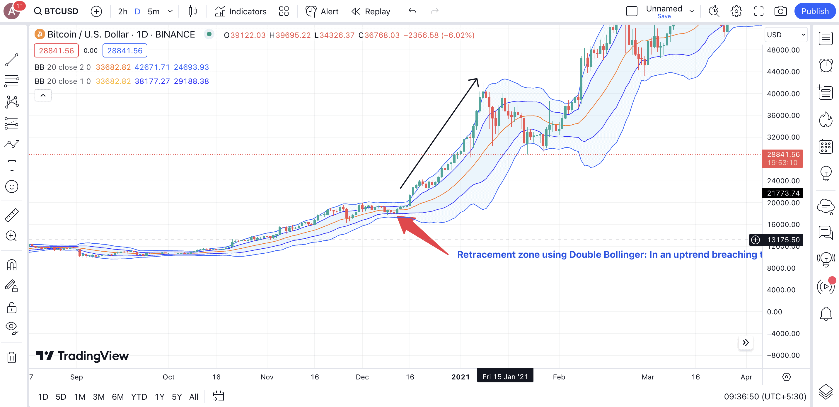Delete drawings with trash icon
The width and height of the screenshot is (839, 407).
[x=12, y=357]
